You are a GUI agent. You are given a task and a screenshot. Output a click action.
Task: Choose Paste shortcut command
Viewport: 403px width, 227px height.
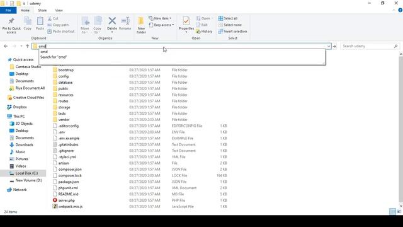(61, 32)
